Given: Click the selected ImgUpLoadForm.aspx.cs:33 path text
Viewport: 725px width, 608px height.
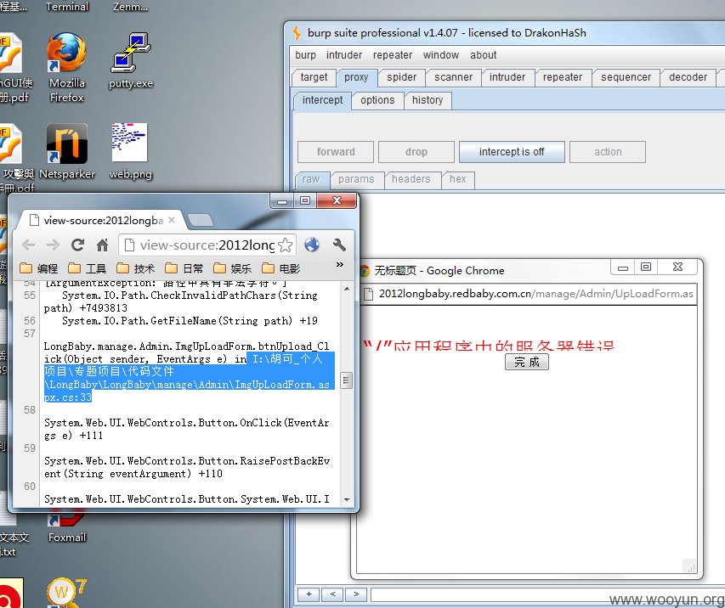Looking at the screenshot, I should pos(190,378).
